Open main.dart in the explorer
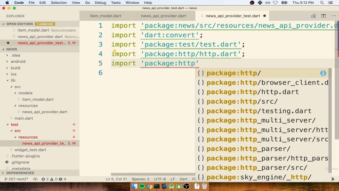339x191 pixels. [24, 118]
